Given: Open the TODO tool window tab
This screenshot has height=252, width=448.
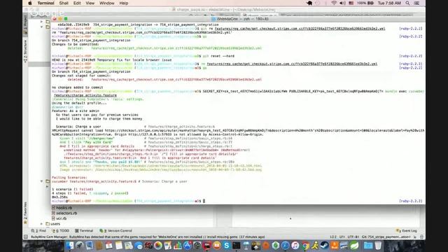Looking at the screenshot, I should 61,230.
